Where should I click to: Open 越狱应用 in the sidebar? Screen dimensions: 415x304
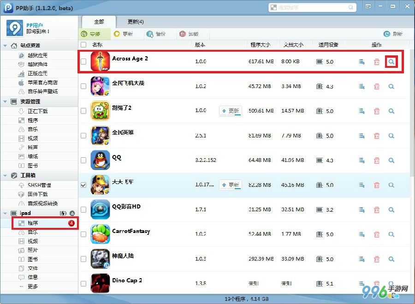click(39, 55)
